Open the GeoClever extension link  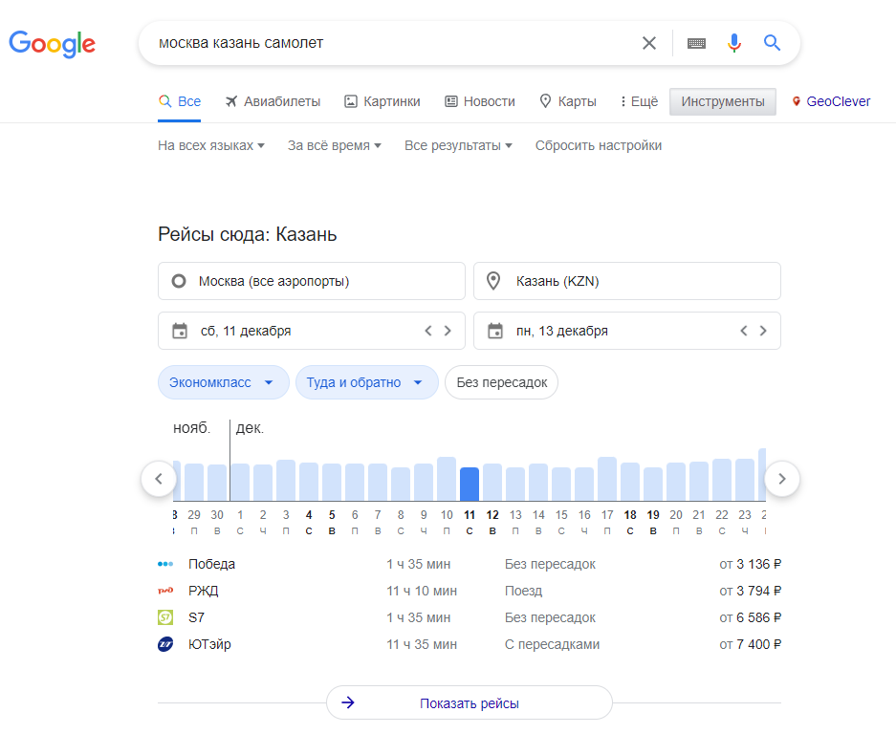831,101
